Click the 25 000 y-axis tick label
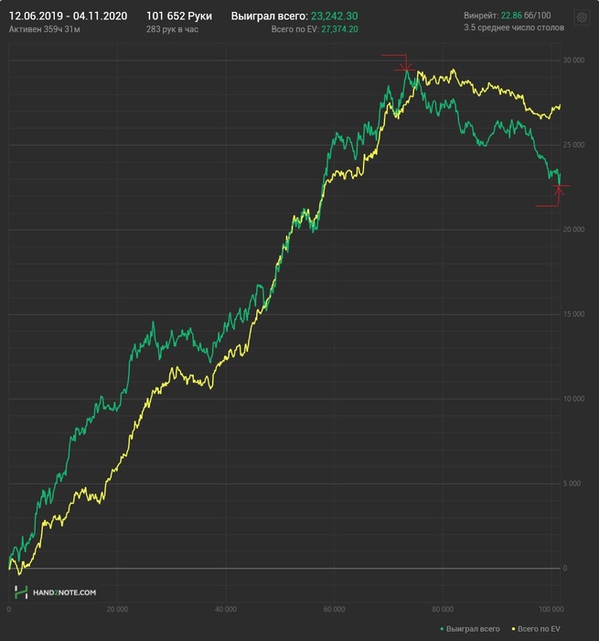Screen dimensions: 599x641 573,145
